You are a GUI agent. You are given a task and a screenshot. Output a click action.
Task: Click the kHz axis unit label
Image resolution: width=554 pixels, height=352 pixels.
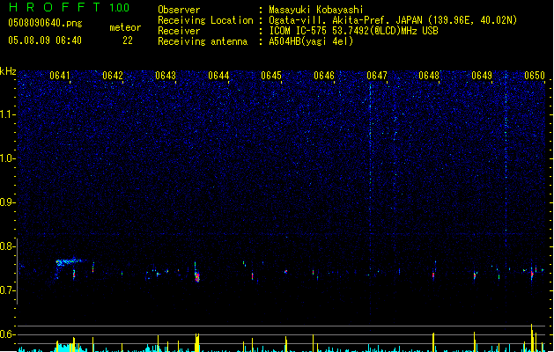point(8,71)
